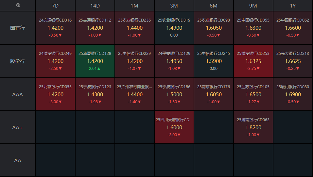Select the 7D tenor column header

click(55, 6)
